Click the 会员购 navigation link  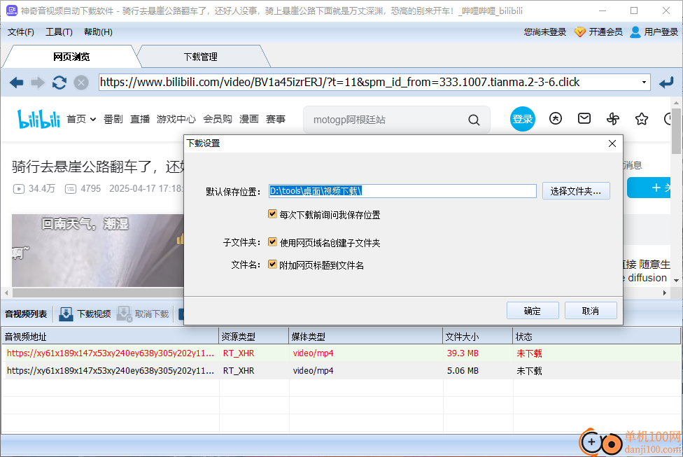pos(218,120)
